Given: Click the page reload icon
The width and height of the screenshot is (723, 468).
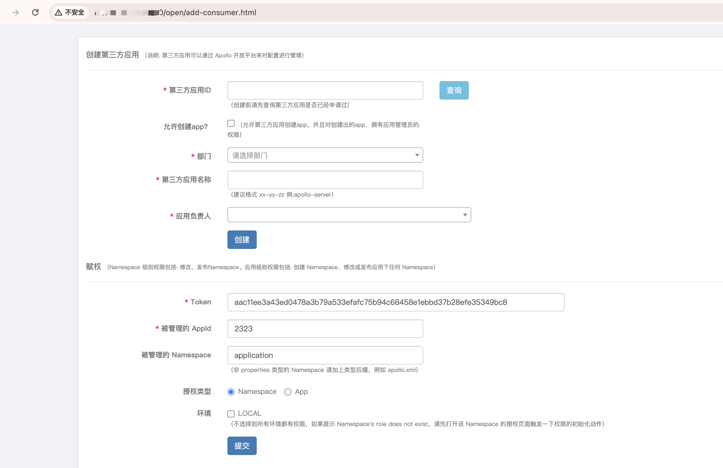Looking at the screenshot, I should coord(35,12).
